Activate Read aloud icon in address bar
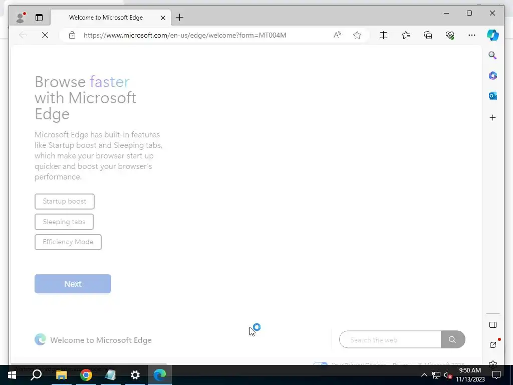 click(x=337, y=35)
